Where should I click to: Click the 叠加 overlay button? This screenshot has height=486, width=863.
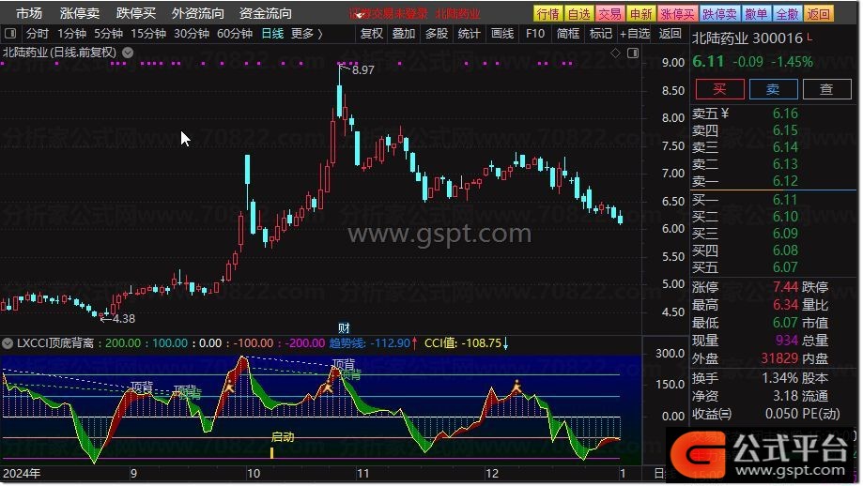[404, 34]
